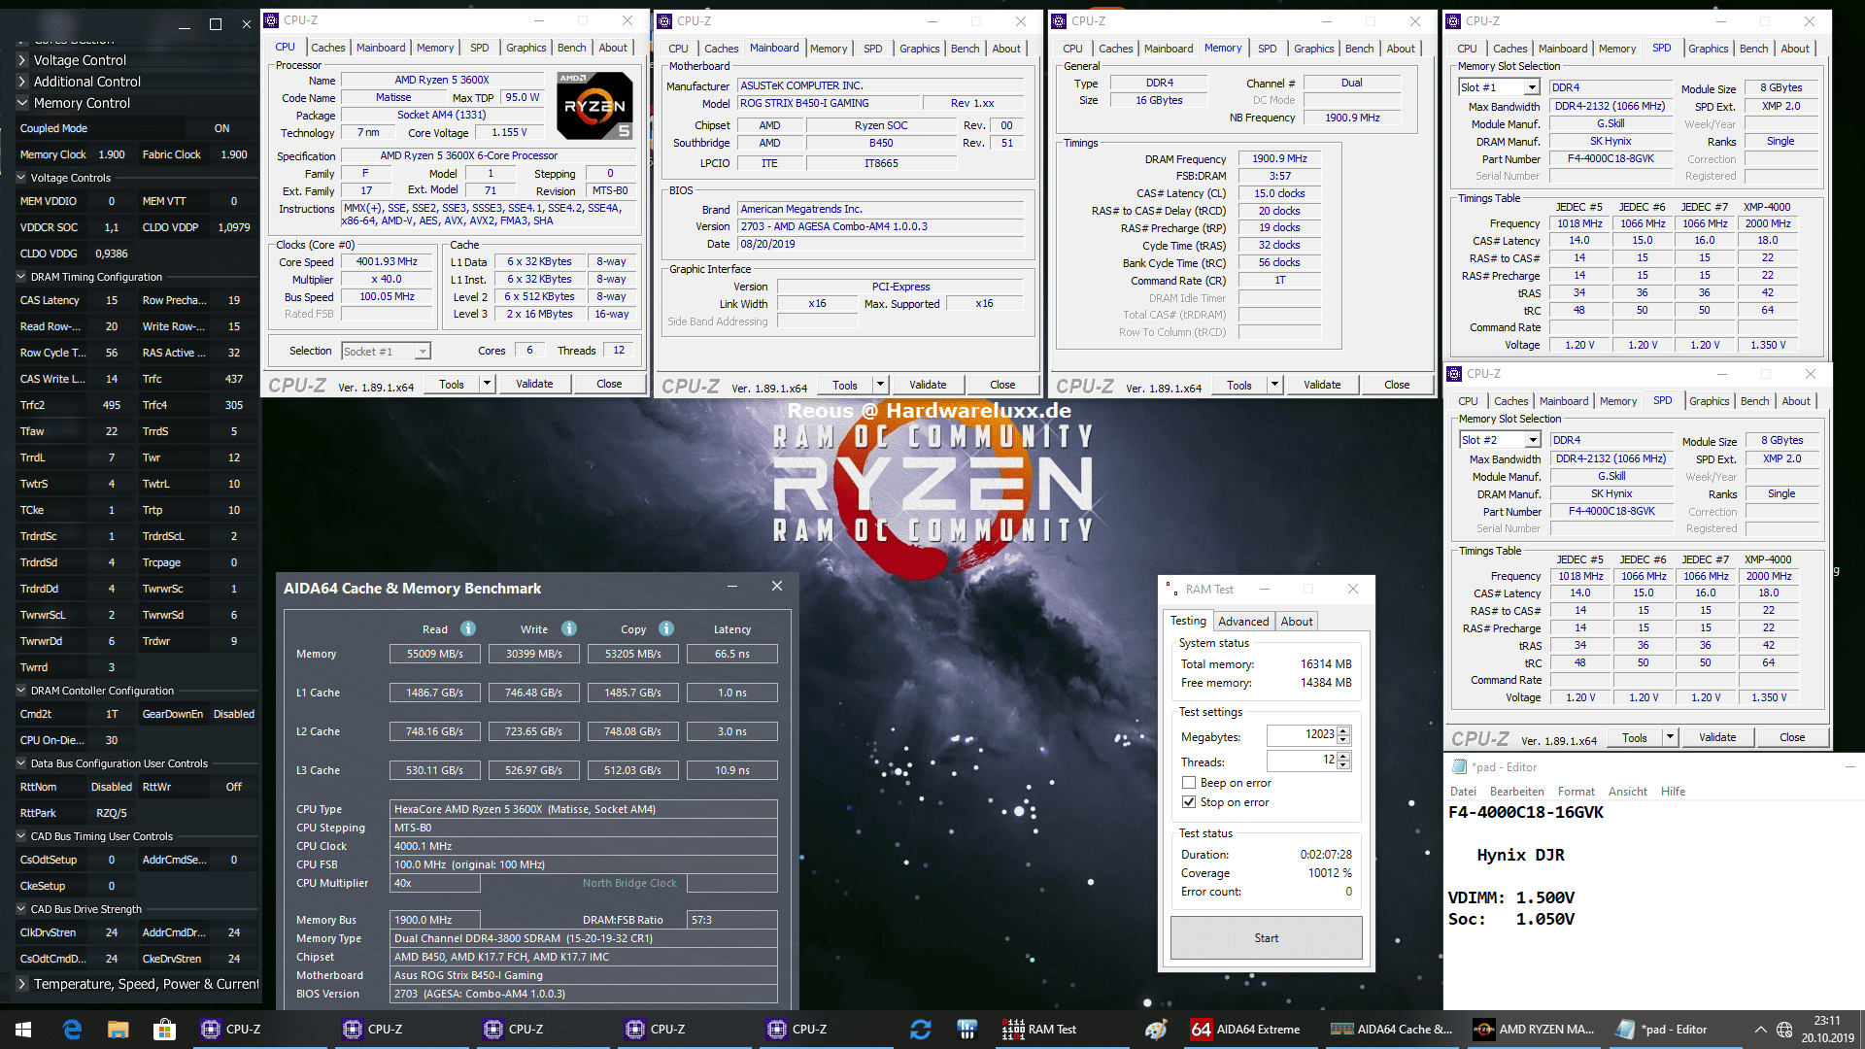The image size is (1865, 1049).
Task: Click the GearDownEn Disabled value
Action: point(233,714)
